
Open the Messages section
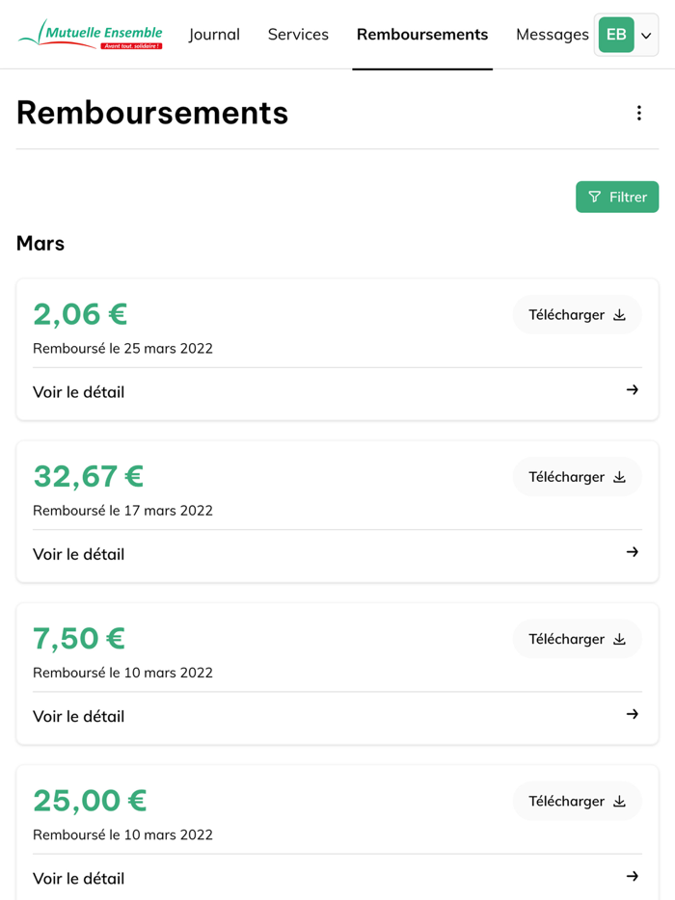(552, 35)
